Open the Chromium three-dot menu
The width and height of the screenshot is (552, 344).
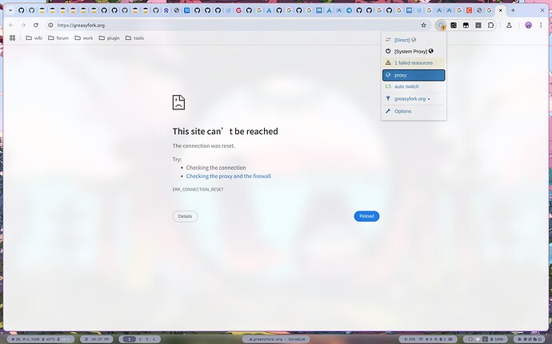coord(541,26)
